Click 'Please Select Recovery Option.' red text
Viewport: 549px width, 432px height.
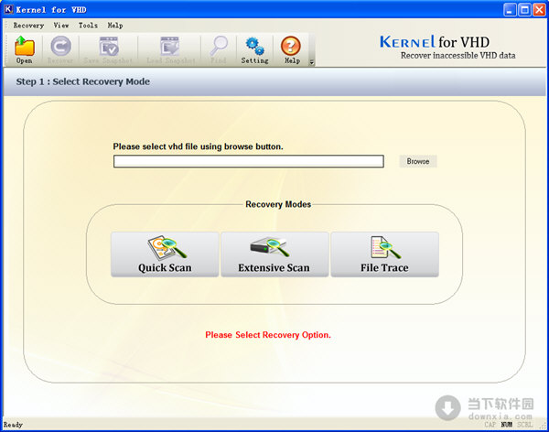[268, 335]
